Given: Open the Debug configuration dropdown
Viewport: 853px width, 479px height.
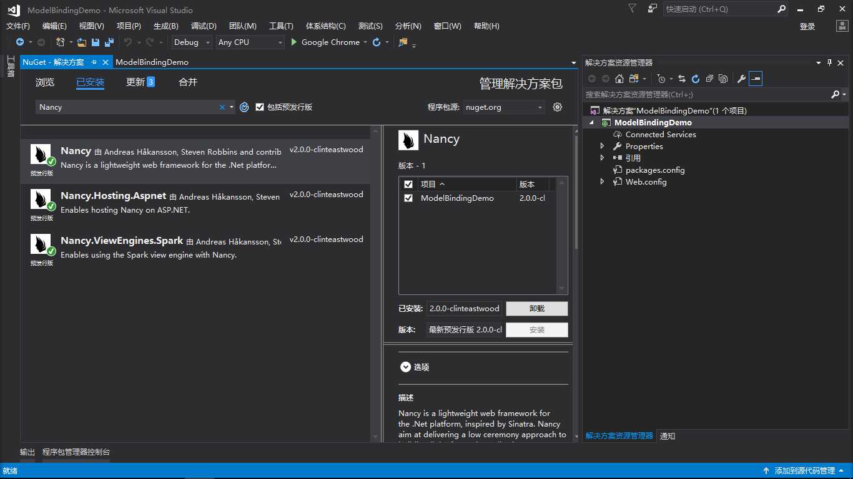Looking at the screenshot, I should pyautogui.click(x=192, y=42).
